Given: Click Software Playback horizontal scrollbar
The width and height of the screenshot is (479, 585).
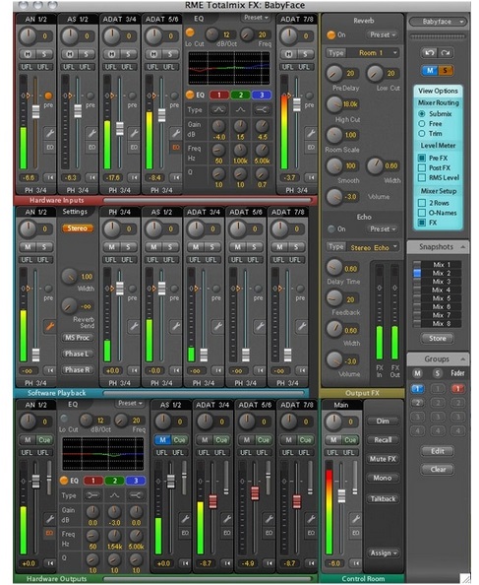Looking at the screenshot, I should [x=203, y=393].
